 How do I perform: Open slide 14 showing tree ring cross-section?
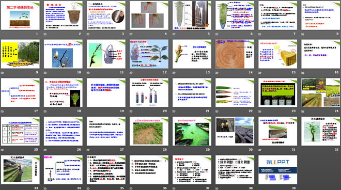click(x=235, y=54)
